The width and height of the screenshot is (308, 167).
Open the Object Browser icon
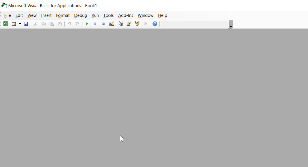(137, 24)
